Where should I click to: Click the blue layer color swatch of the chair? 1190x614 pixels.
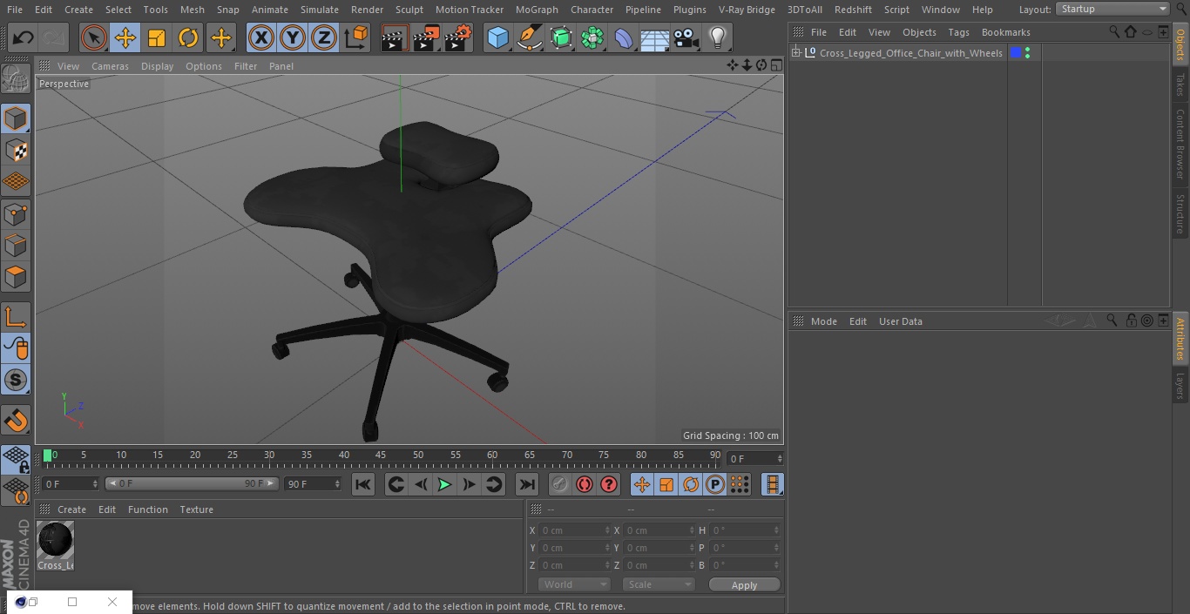(x=1016, y=53)
